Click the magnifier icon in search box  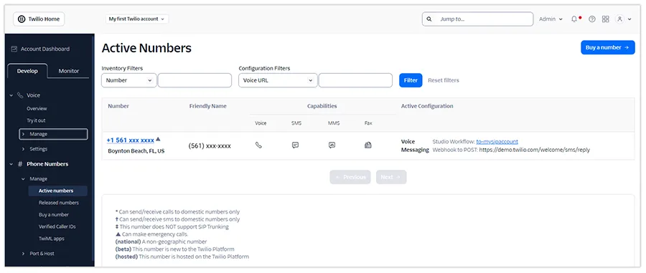429,19
